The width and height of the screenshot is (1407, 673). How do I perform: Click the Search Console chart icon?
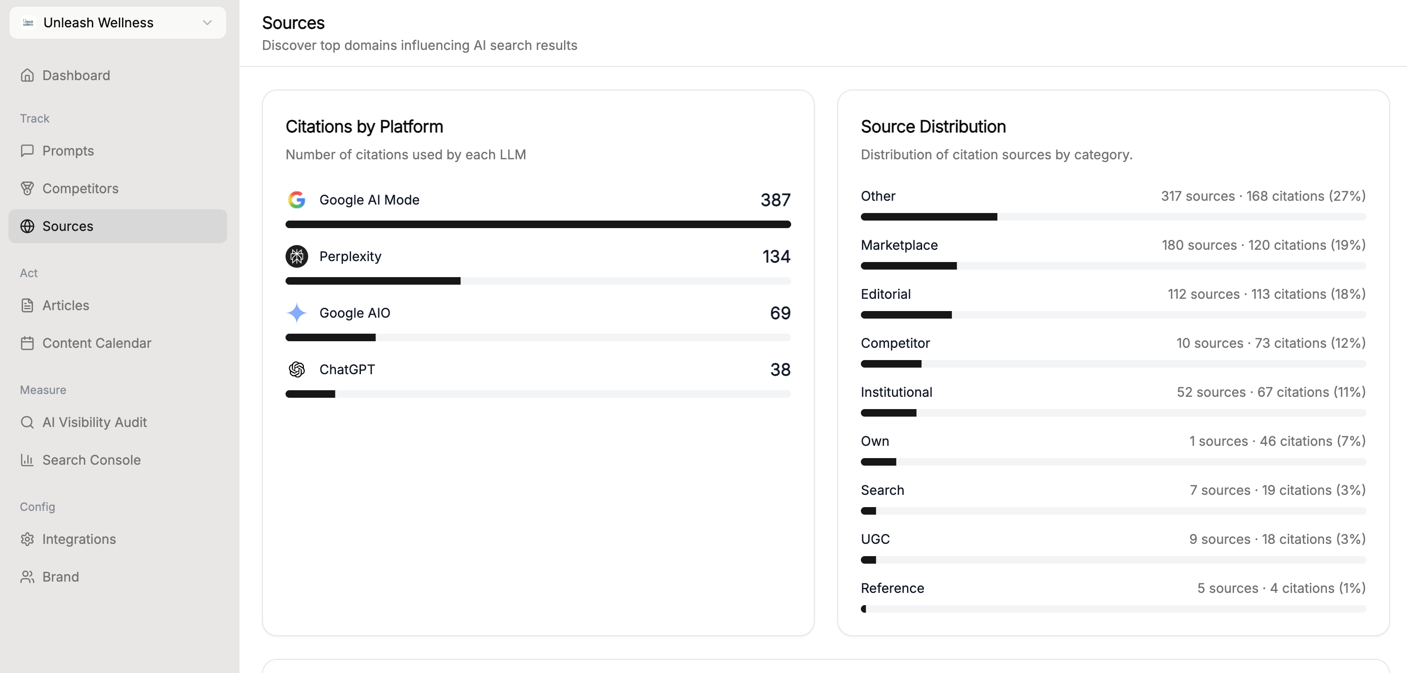pyautogui.click(x=27, y=460)
